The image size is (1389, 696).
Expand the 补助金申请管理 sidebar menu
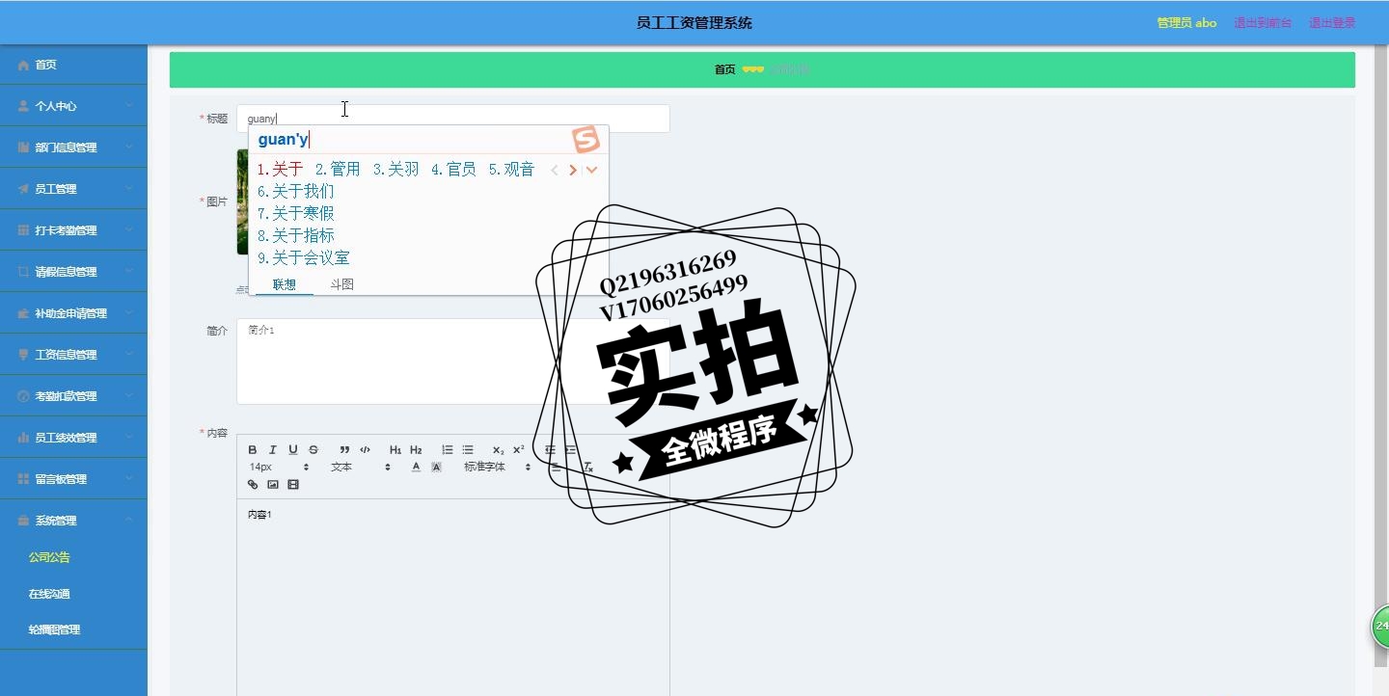coord(73,313)
